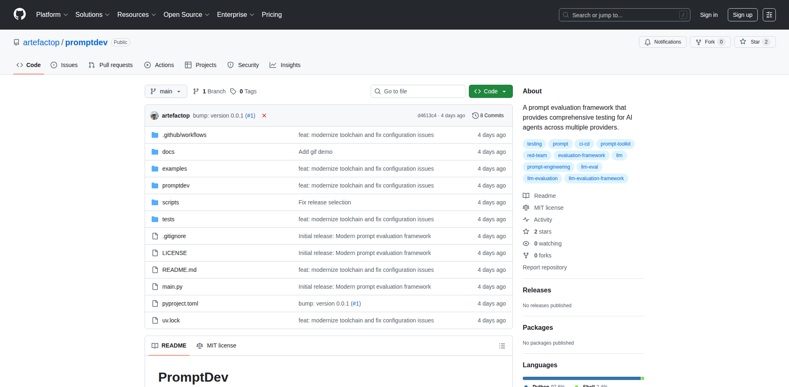Switch to the Pull requests tab
This screenshot has width=789, height=387.
(x=111, y=65)
